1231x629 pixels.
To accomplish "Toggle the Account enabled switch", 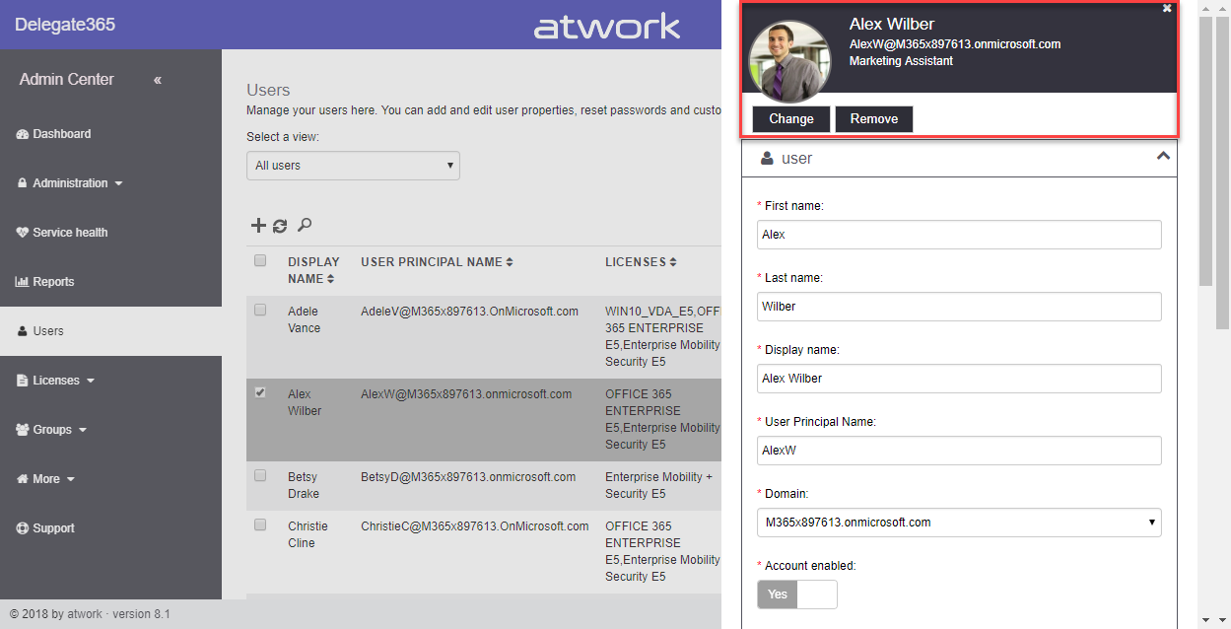I will [x=797, y=594].
